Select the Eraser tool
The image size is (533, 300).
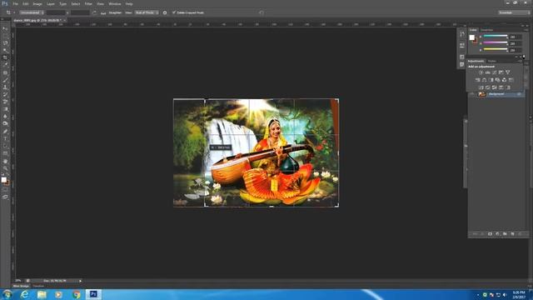click(x=5, y=102)
